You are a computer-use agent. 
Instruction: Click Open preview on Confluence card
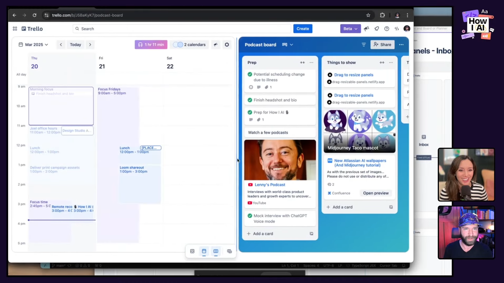376,193
